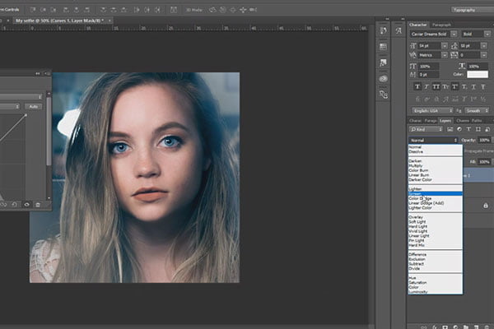The width and height of the screenshot is (494, 329).
Task: Toggle Faux Italic text style
Action: coord(426,87)
